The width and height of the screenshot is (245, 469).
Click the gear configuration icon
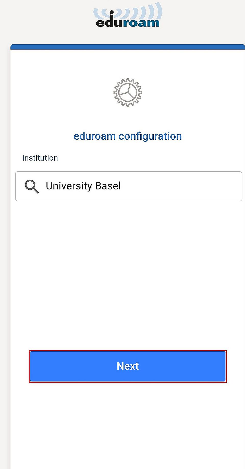tap(128, 92)
